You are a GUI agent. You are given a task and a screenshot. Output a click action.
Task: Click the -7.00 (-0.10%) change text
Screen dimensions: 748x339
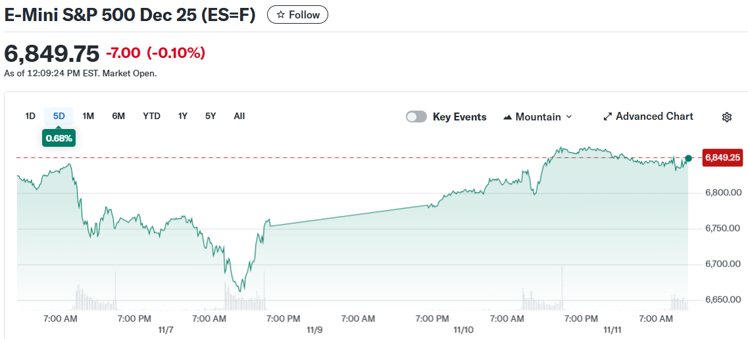coord(155,53)
